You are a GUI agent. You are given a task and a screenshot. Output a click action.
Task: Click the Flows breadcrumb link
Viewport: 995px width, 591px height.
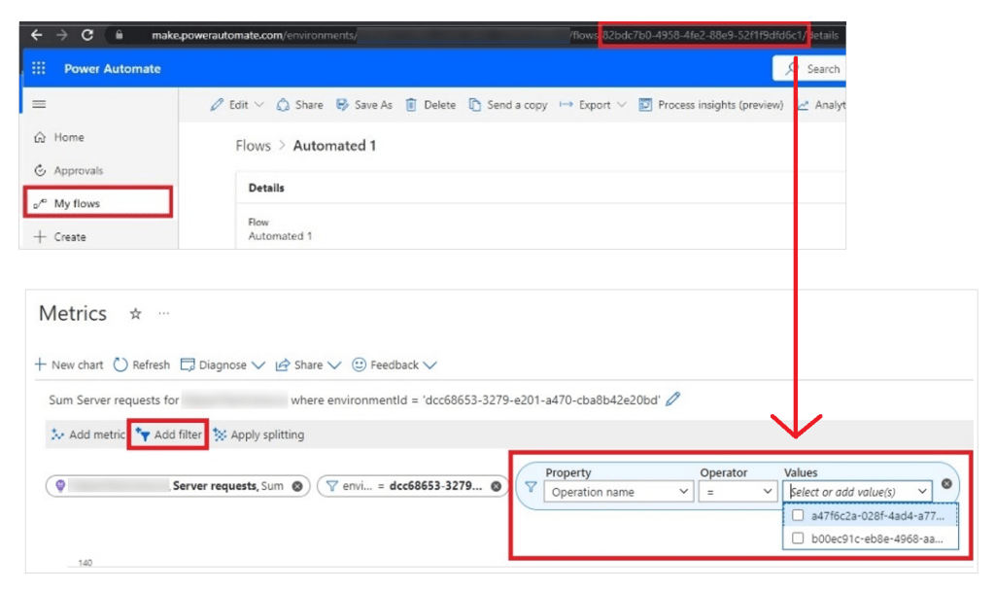tap(253, 146)
